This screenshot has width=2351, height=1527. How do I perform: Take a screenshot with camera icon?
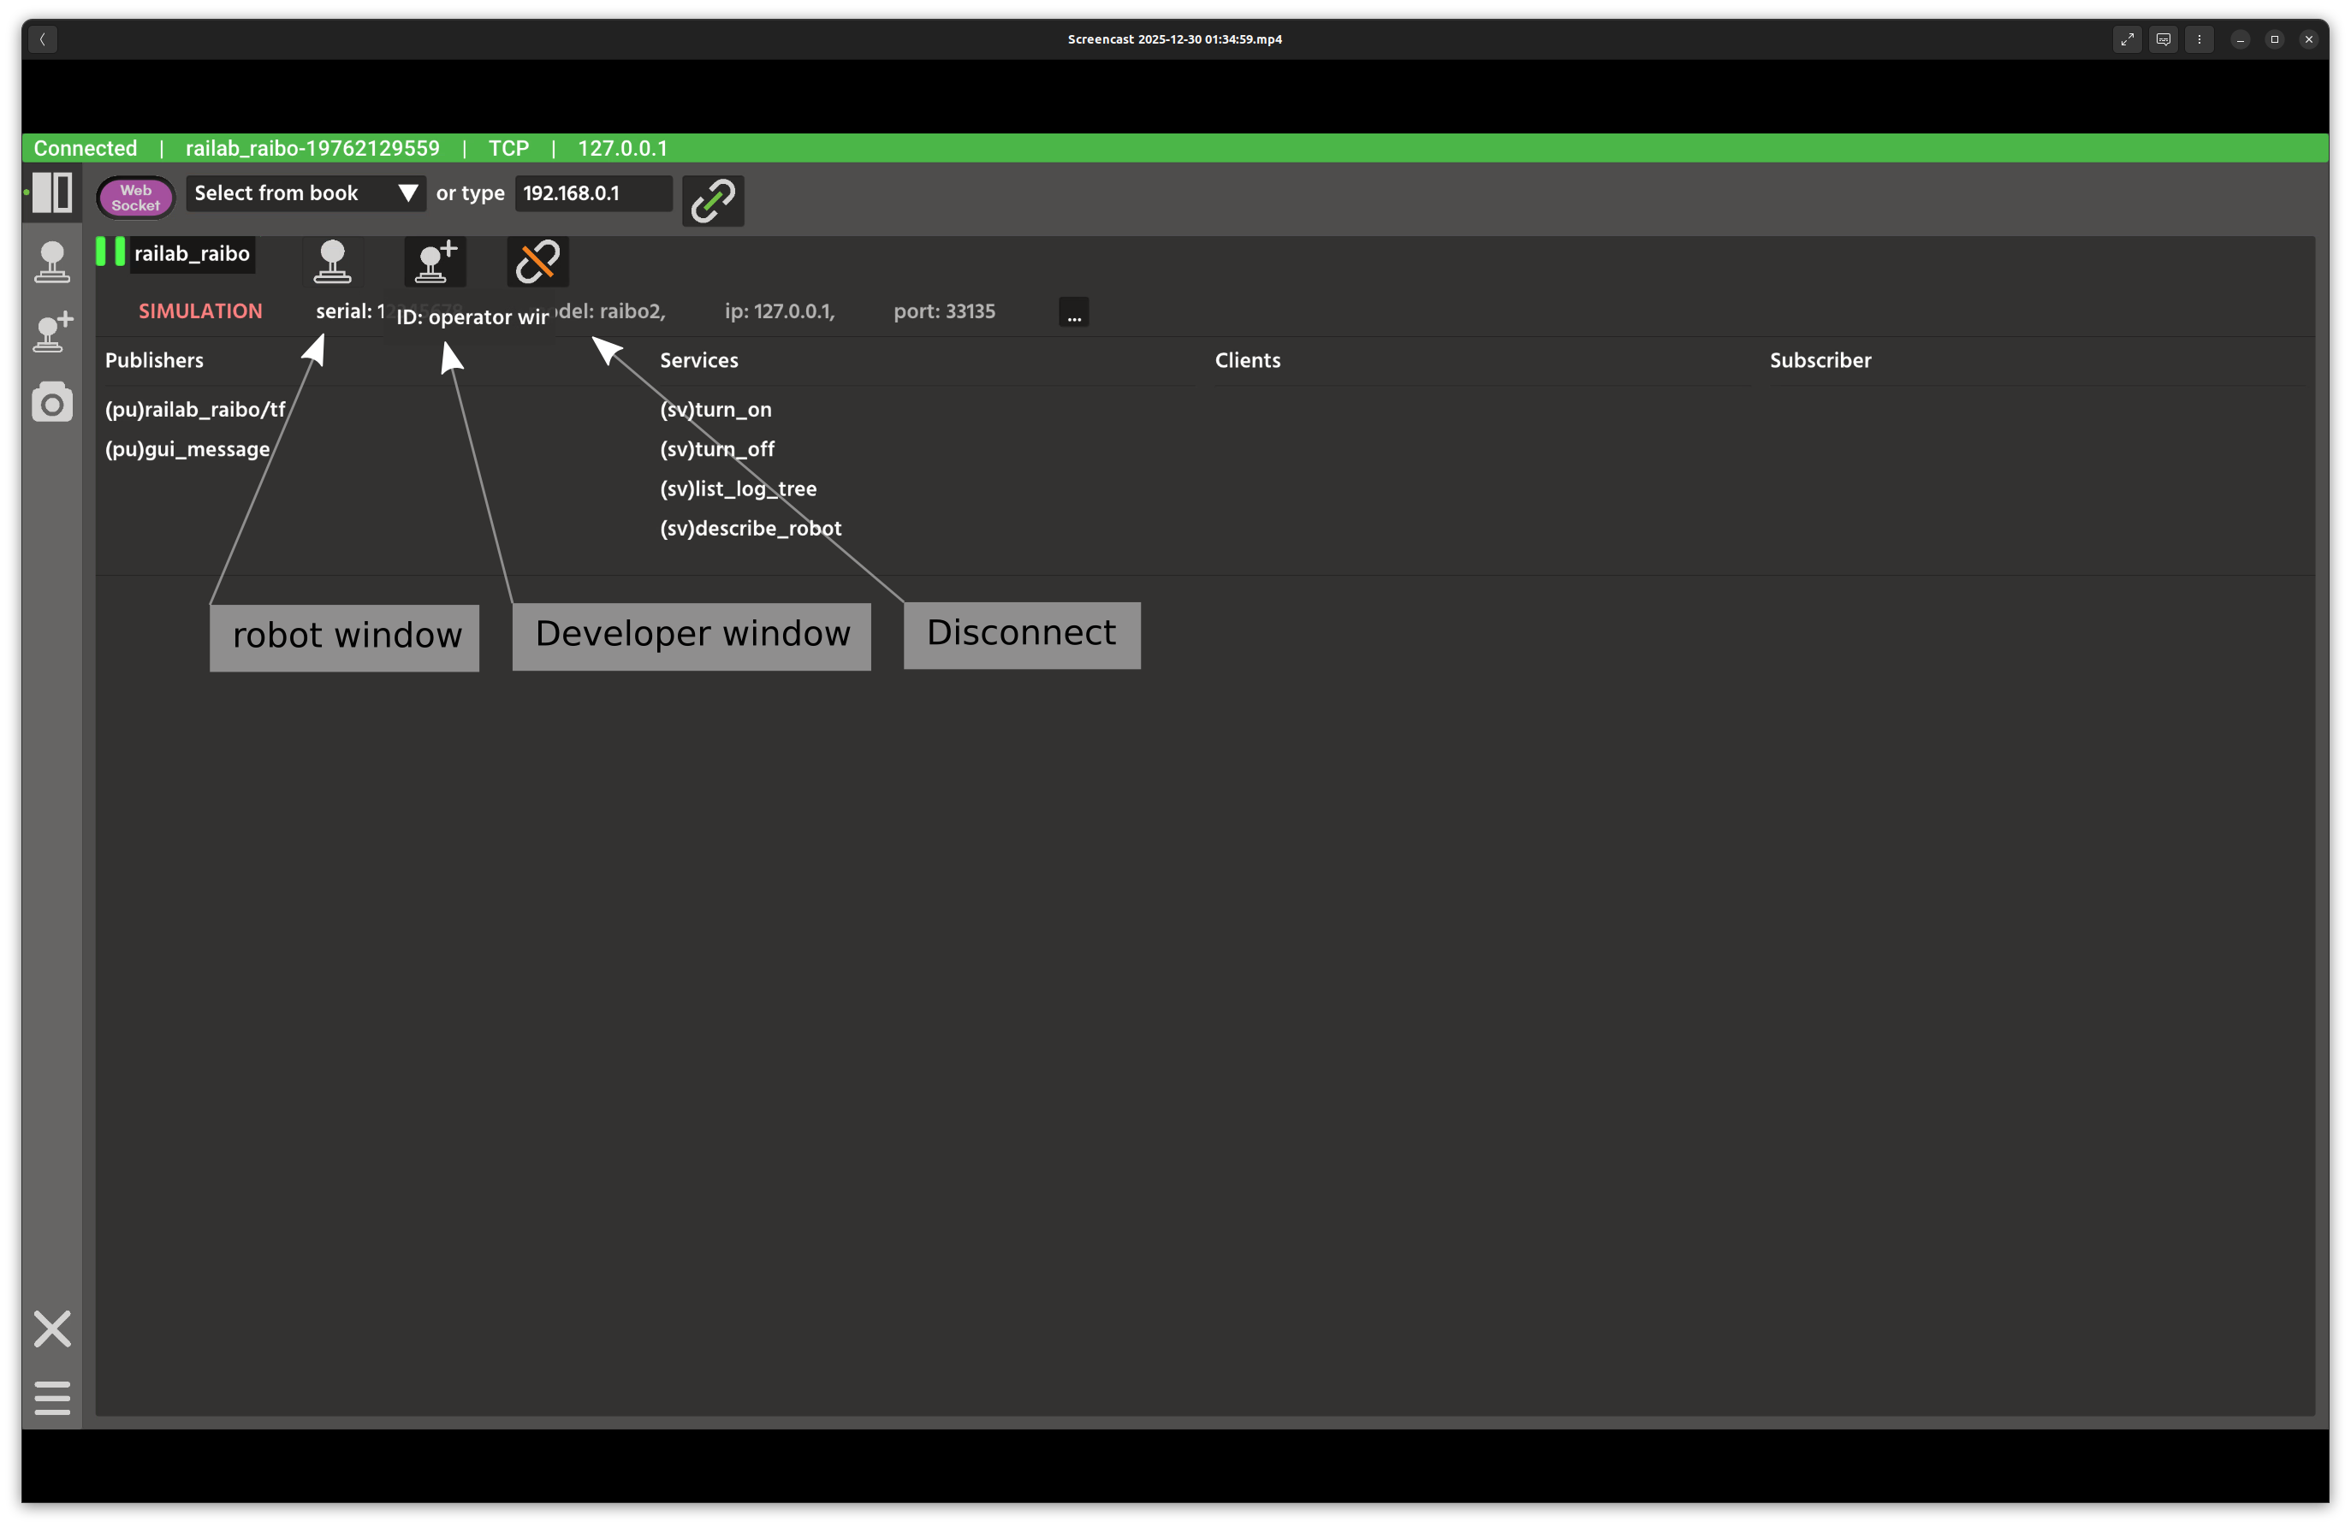[x=52, y=403]
